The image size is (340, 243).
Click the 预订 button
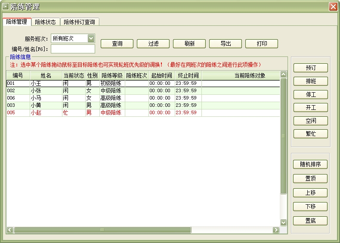click(x=310, y=68)
